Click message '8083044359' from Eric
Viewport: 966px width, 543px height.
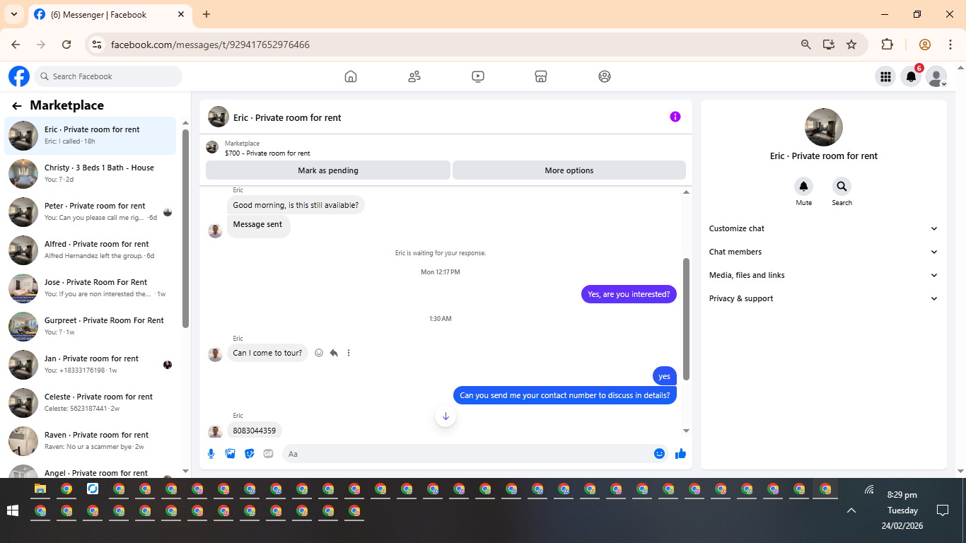tap(255, 430)
